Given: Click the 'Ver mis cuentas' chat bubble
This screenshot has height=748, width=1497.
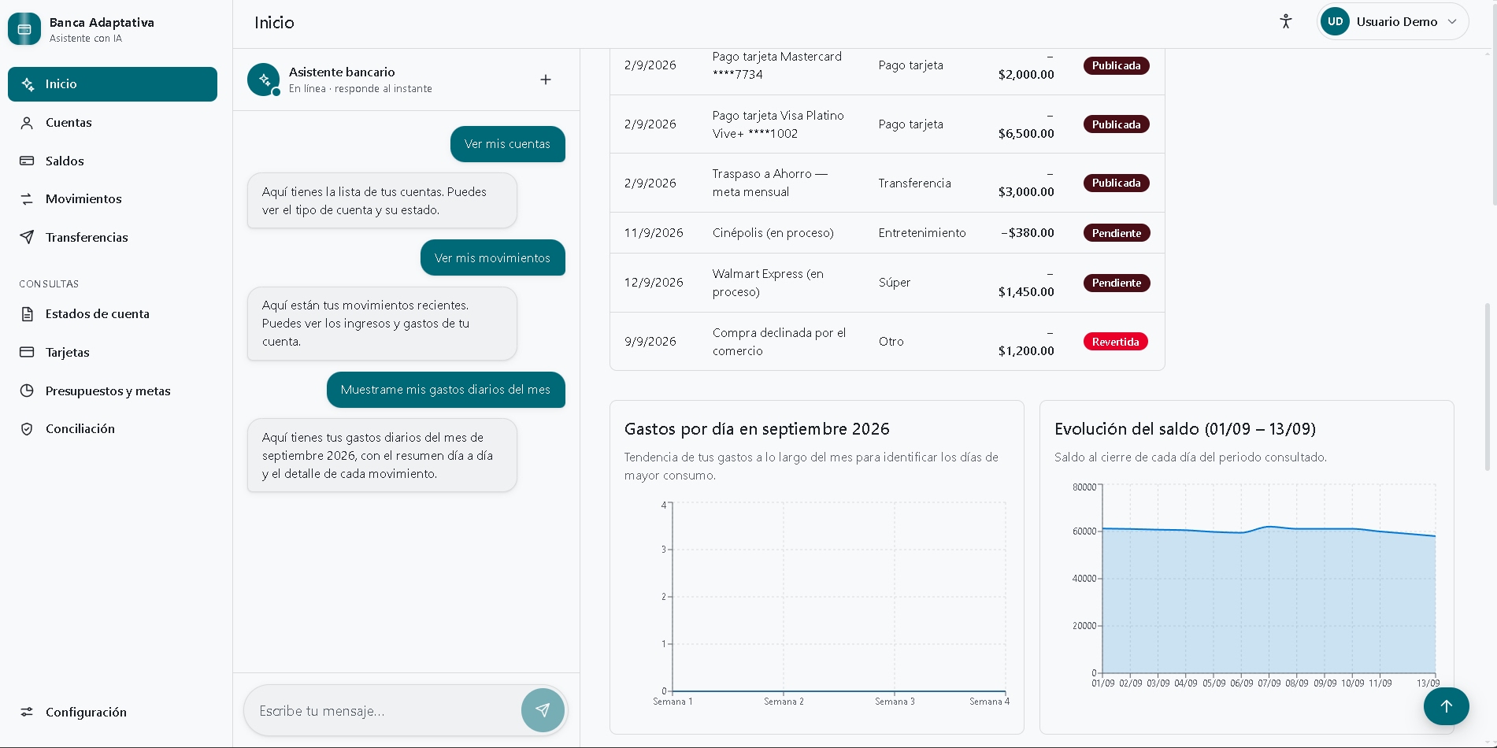Looking at the screenshot, I should click(x=508, y=144).
